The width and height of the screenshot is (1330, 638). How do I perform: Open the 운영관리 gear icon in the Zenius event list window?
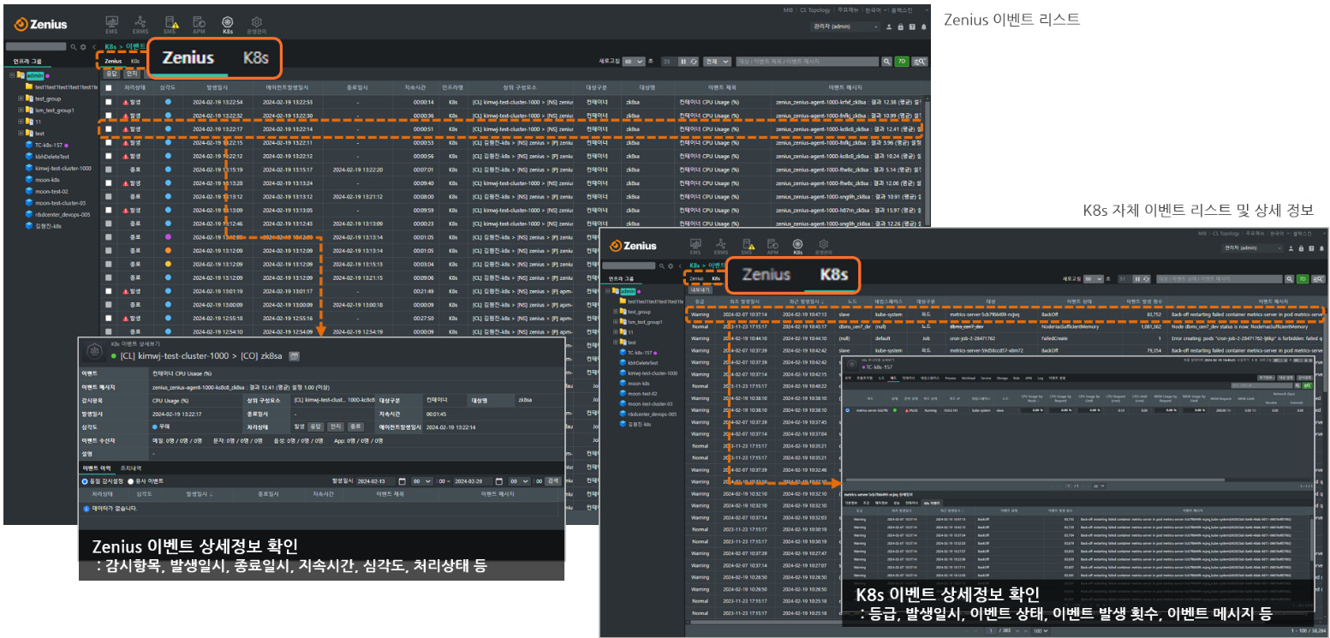click(256, 24)
